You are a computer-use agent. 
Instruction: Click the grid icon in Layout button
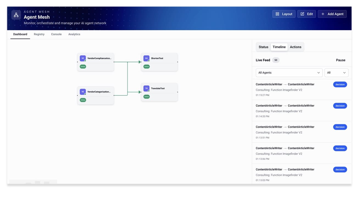click(x=277, y=14)
